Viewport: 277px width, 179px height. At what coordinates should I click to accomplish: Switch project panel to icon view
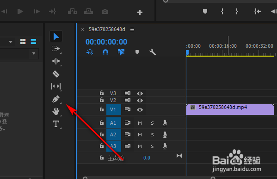pyautogui.click(x=23, y=42)
